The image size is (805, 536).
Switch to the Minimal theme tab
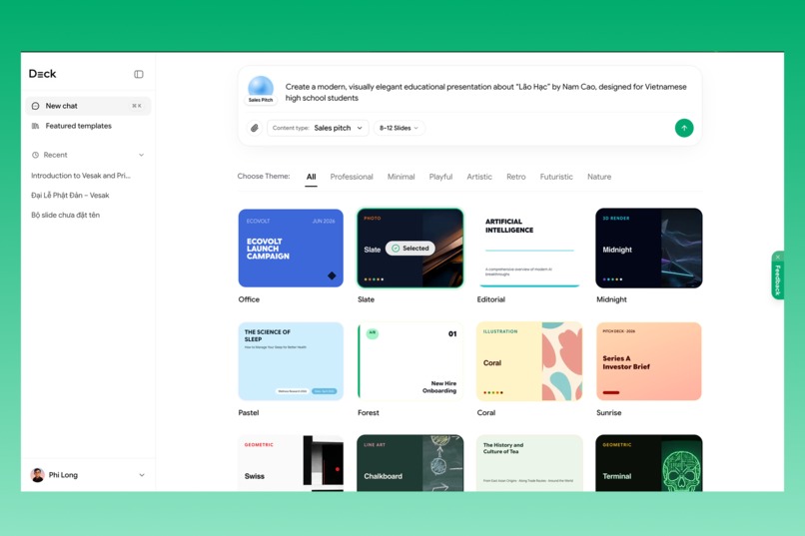[x=401, y=177]
